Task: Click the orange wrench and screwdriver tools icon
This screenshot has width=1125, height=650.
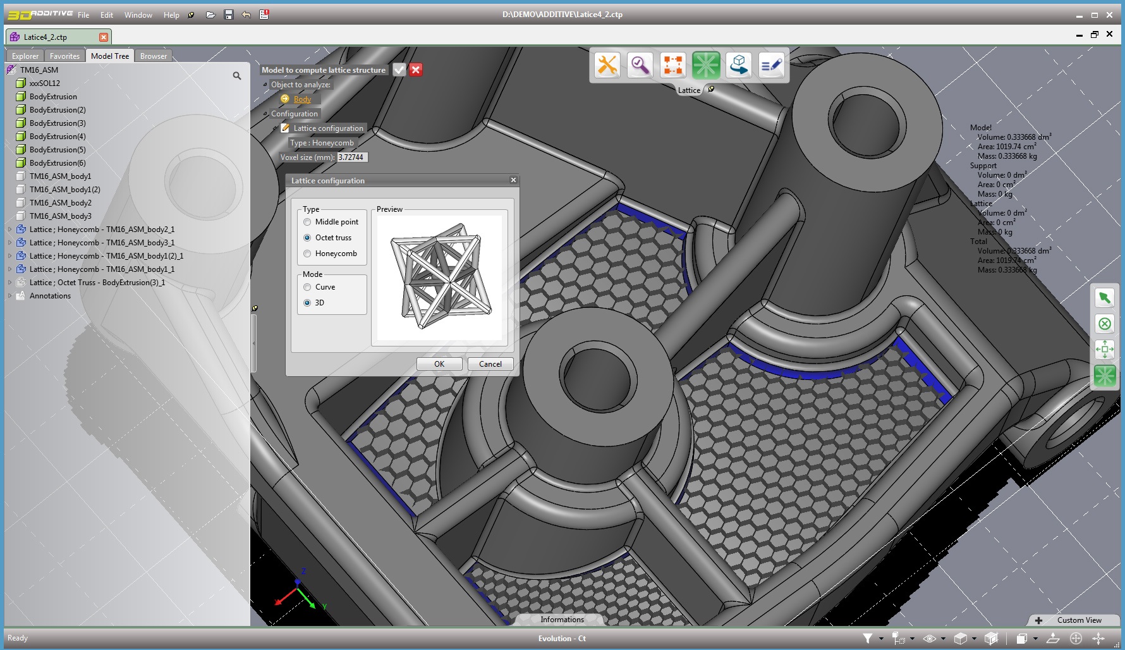Action: click(x=607, y=65)
